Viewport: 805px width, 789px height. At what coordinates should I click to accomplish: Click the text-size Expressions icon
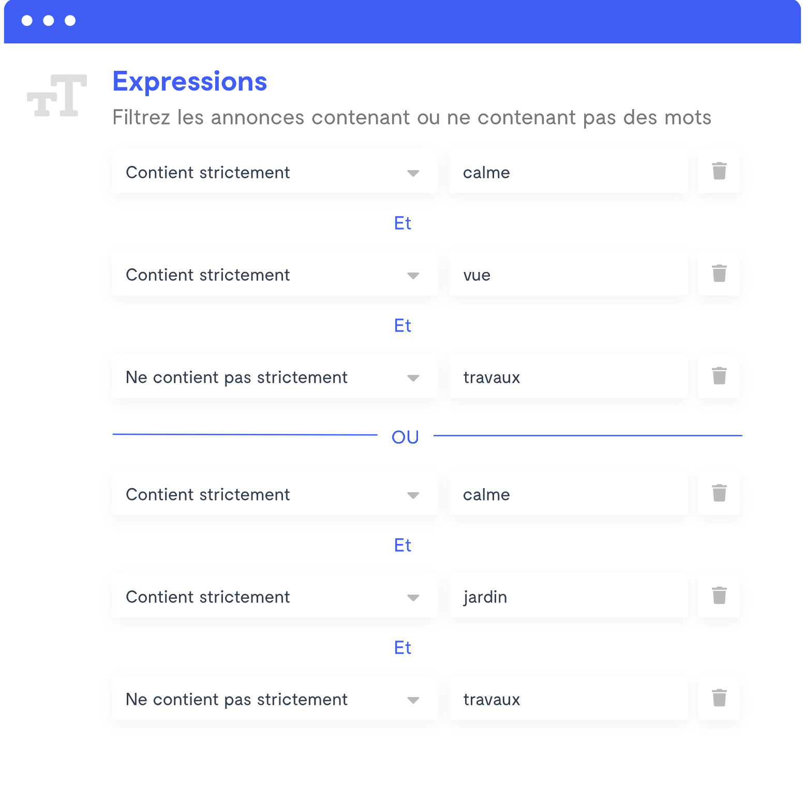(x=57, y=95)
